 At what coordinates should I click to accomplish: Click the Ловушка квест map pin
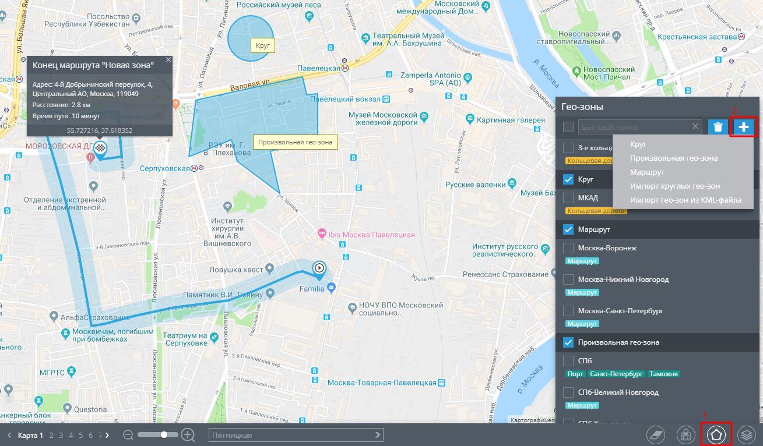[x=269, y=268]
